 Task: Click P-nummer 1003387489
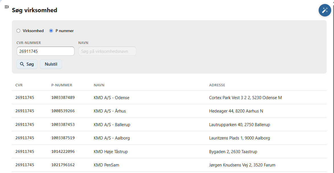click(x=63, y=97)
